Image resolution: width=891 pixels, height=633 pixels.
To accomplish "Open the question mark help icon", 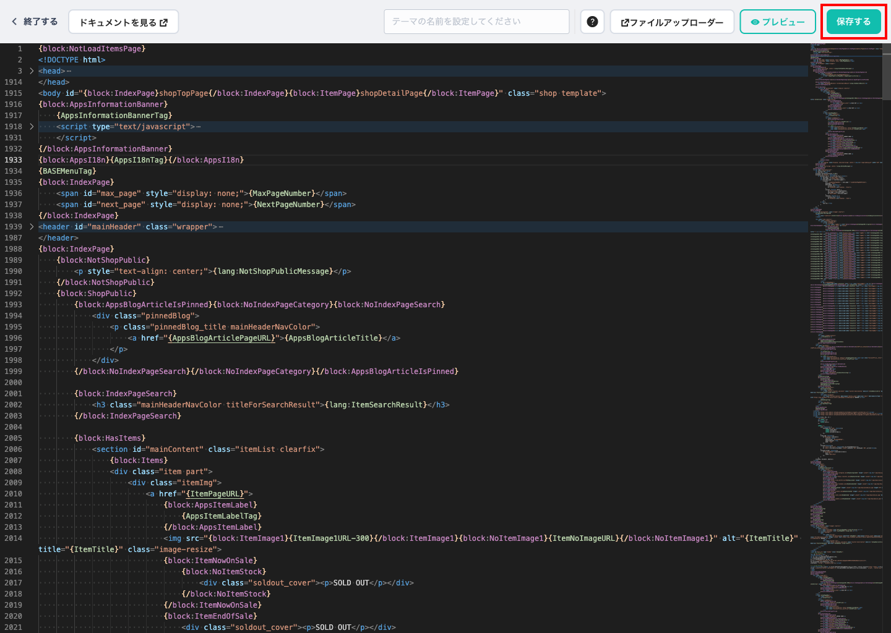I will (x=592, y=22).
